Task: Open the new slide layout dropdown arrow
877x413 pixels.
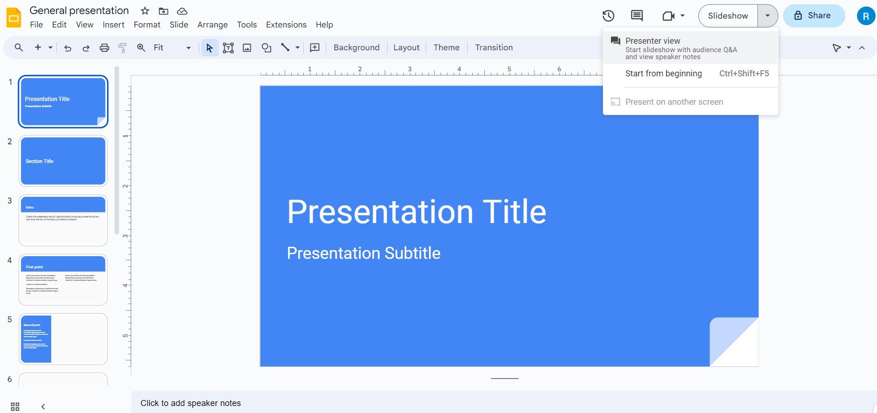Action: (x=50, y=47)
